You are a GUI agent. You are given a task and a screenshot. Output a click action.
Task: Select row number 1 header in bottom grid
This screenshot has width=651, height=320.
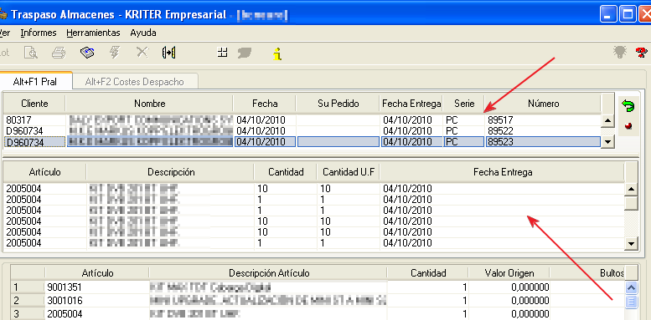click(x=28, y=287)
